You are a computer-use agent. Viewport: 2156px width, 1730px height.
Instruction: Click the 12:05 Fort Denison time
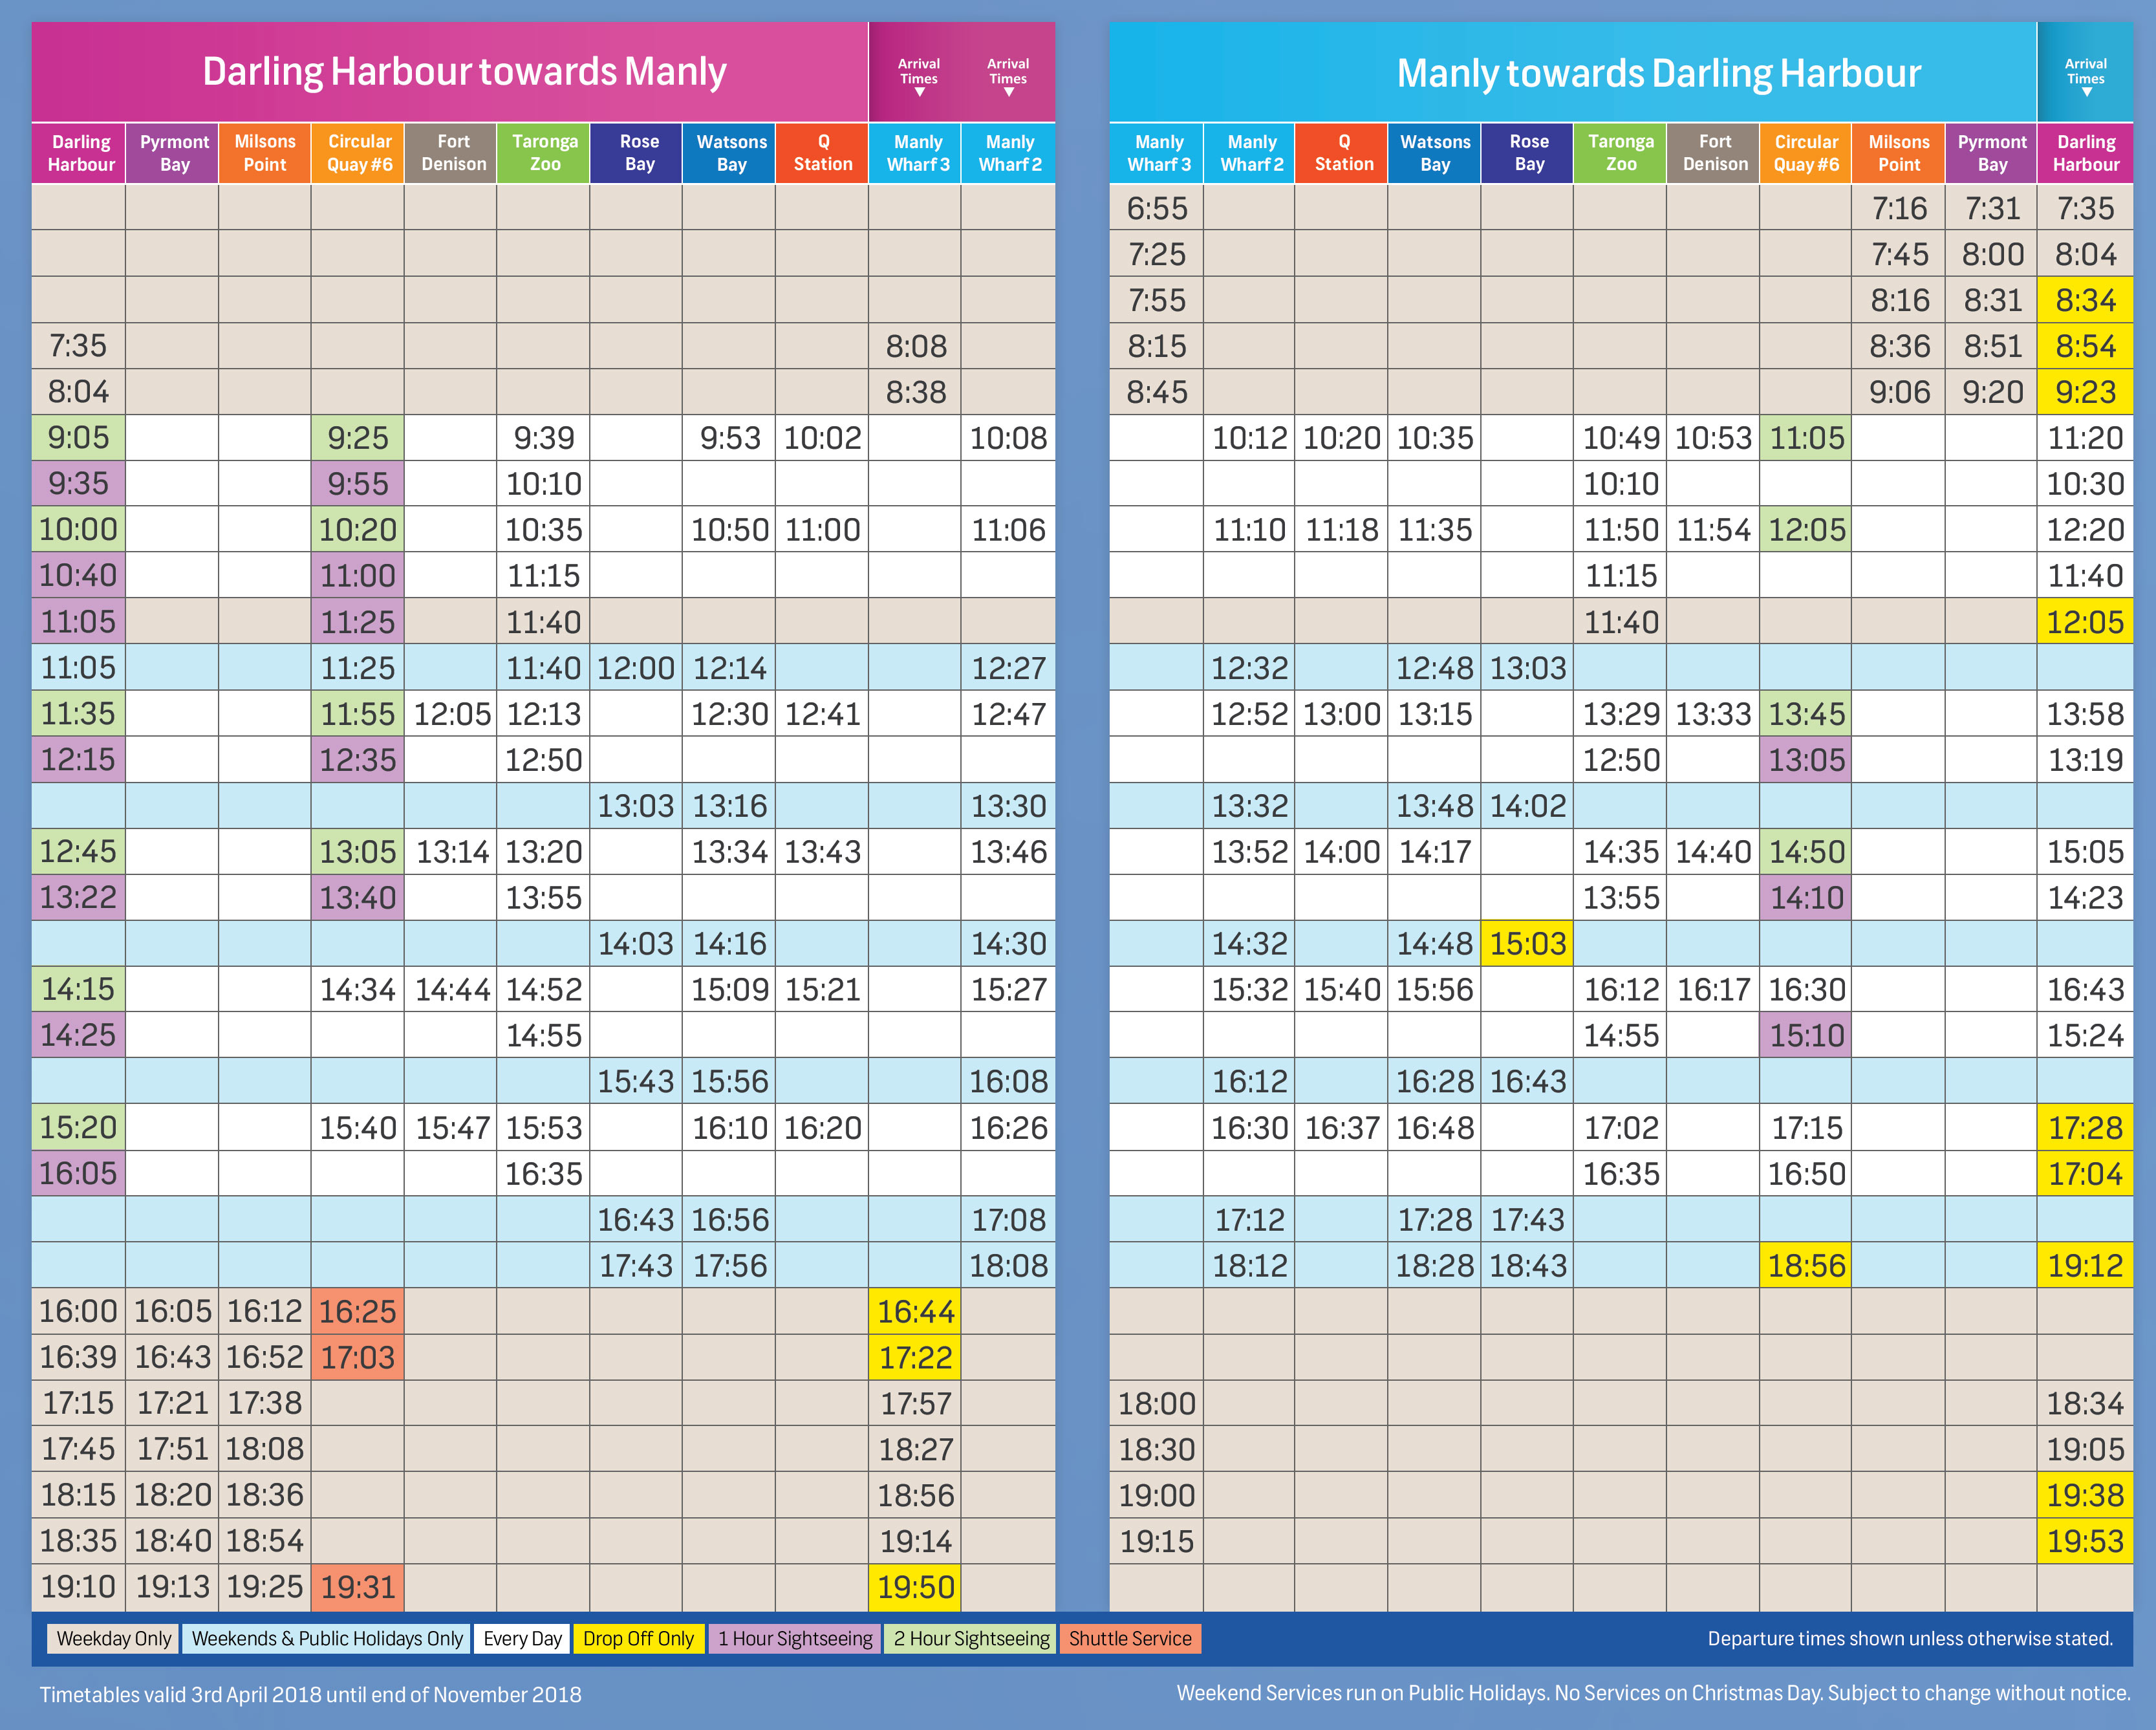coord(452,714)
